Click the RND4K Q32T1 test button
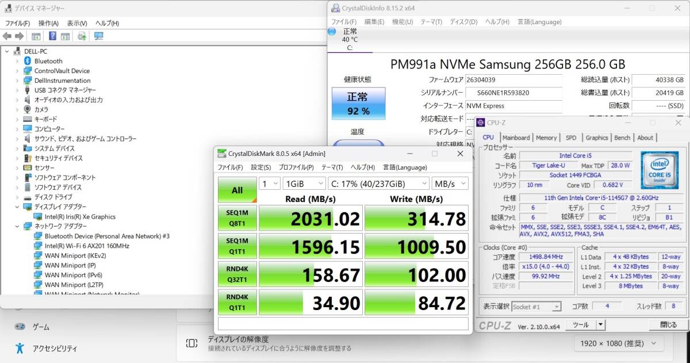690x363 pixels. point(237,274)
